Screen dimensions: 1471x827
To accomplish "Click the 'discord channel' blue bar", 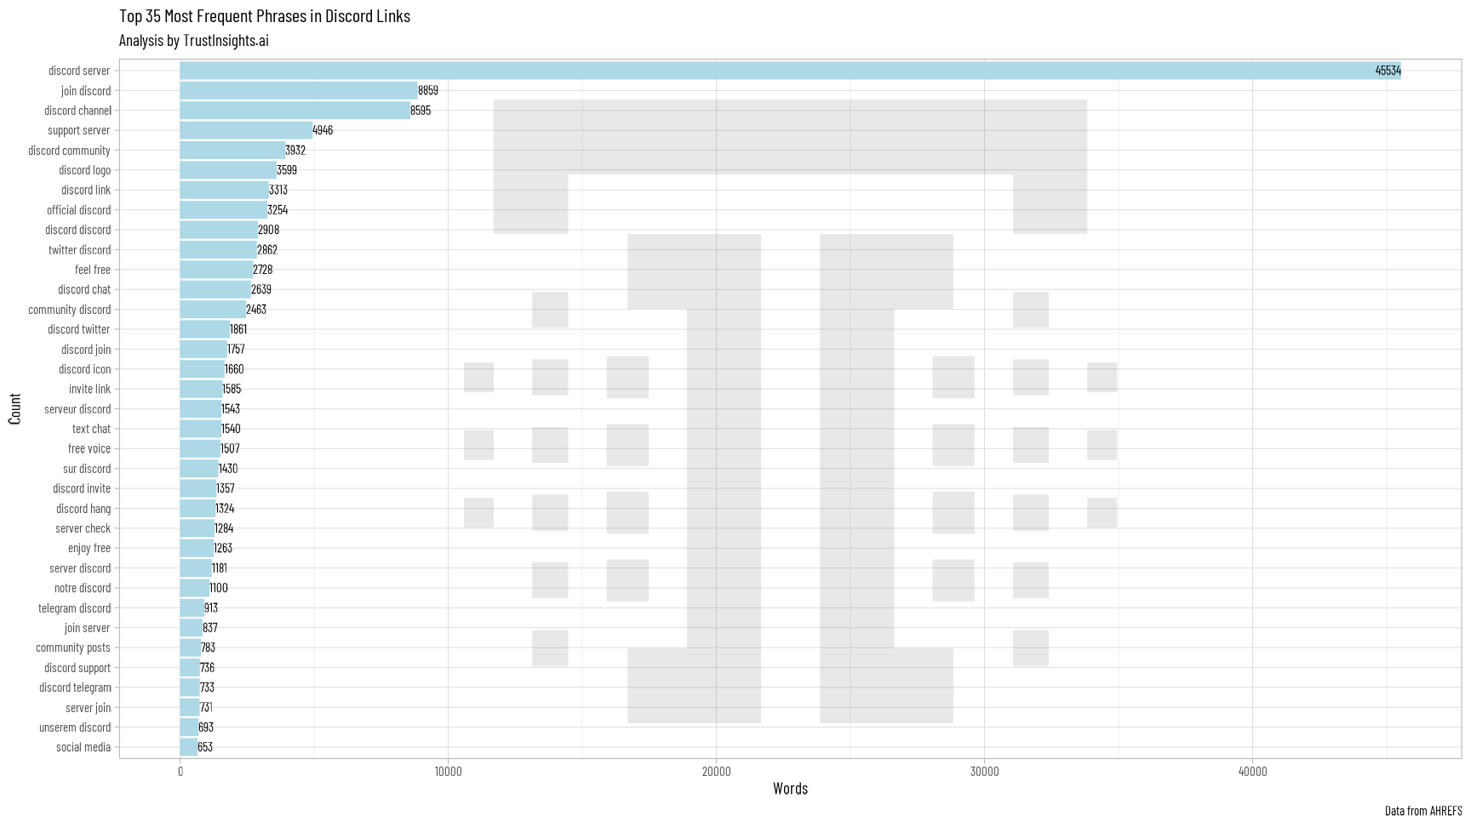I will (295, 111).
